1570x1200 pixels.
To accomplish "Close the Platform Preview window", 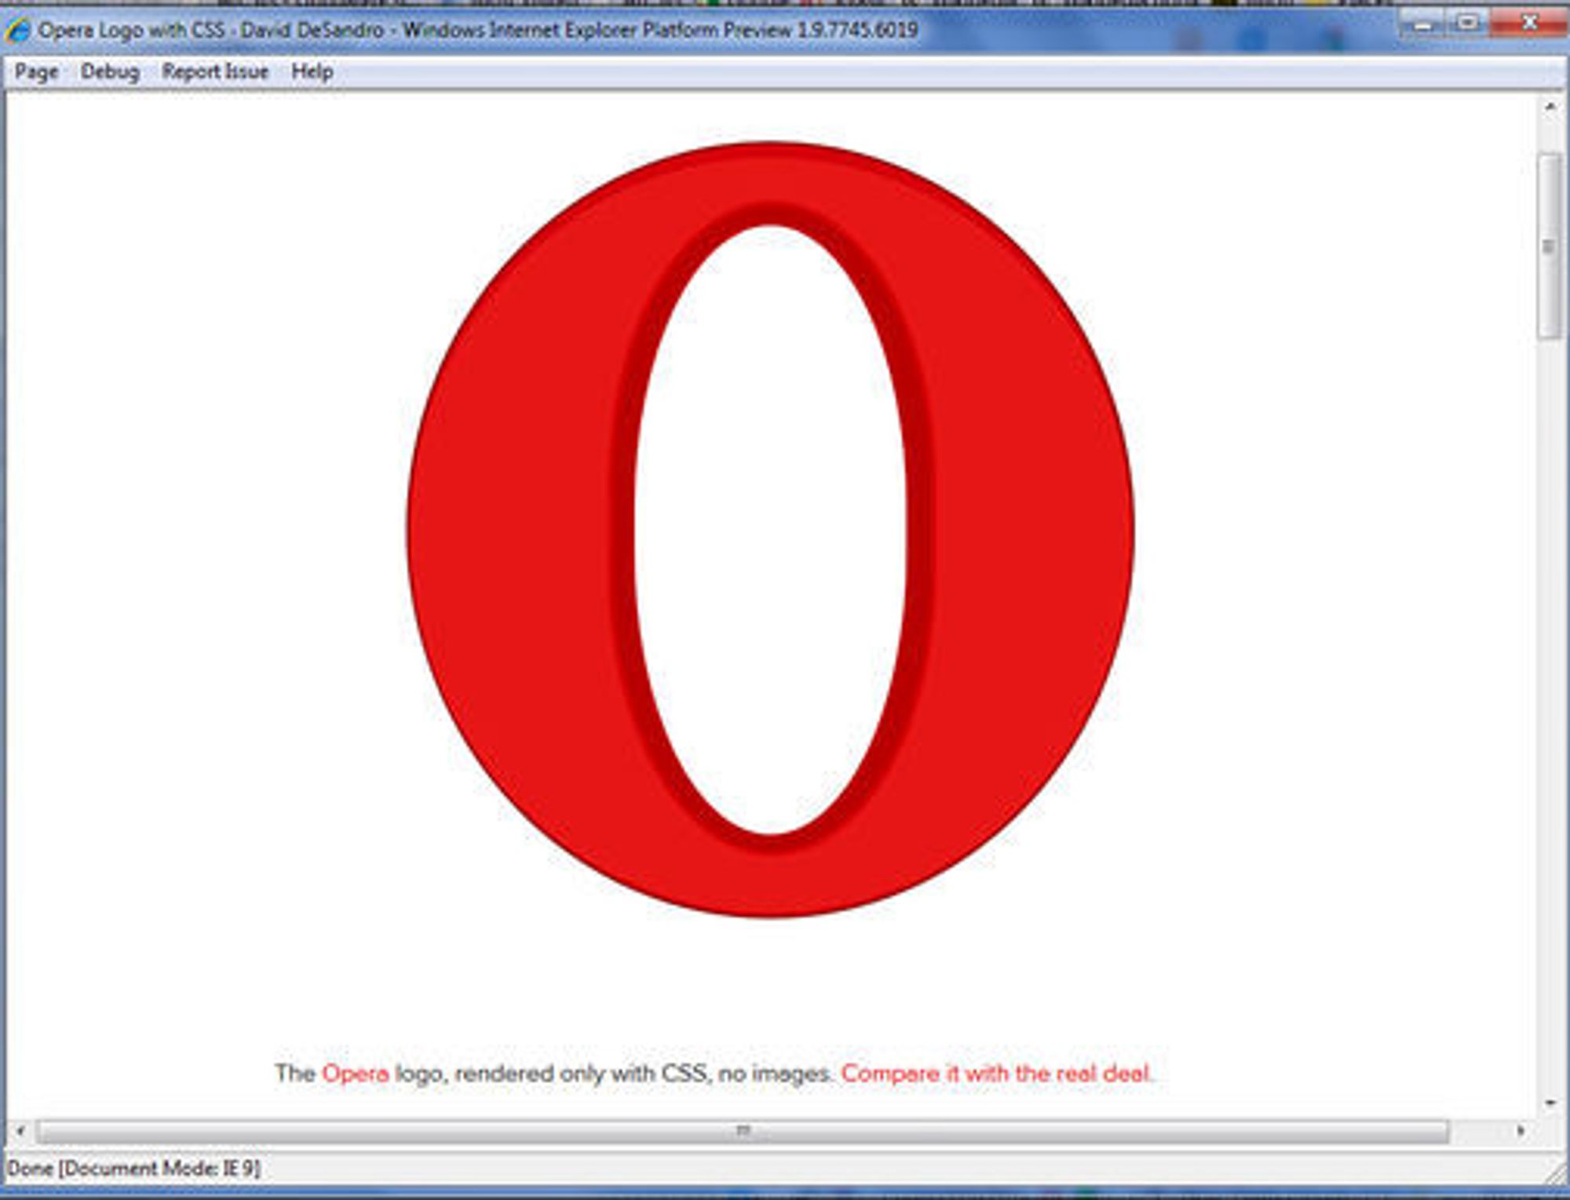I will [1528, 24].
